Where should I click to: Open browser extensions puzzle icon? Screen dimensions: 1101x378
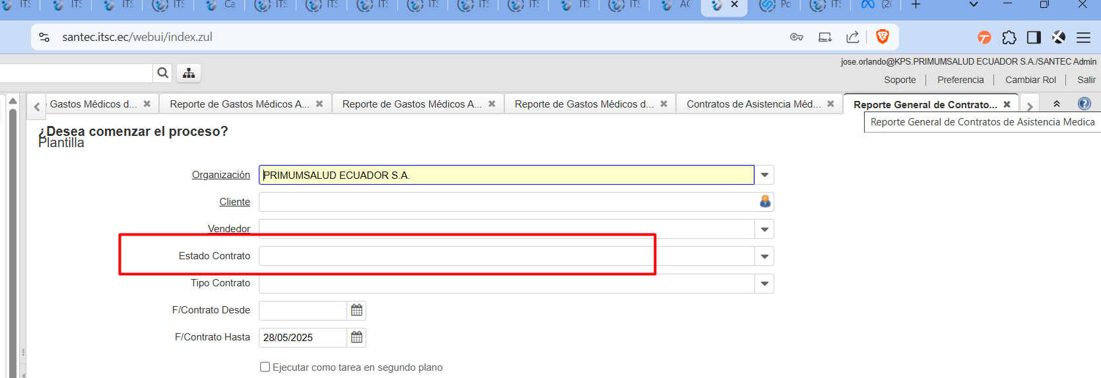click(1009, 38)
